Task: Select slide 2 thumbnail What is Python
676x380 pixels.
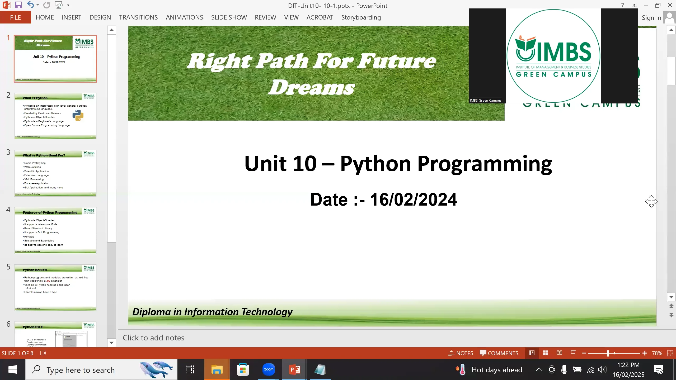Action: pos(55,116)
